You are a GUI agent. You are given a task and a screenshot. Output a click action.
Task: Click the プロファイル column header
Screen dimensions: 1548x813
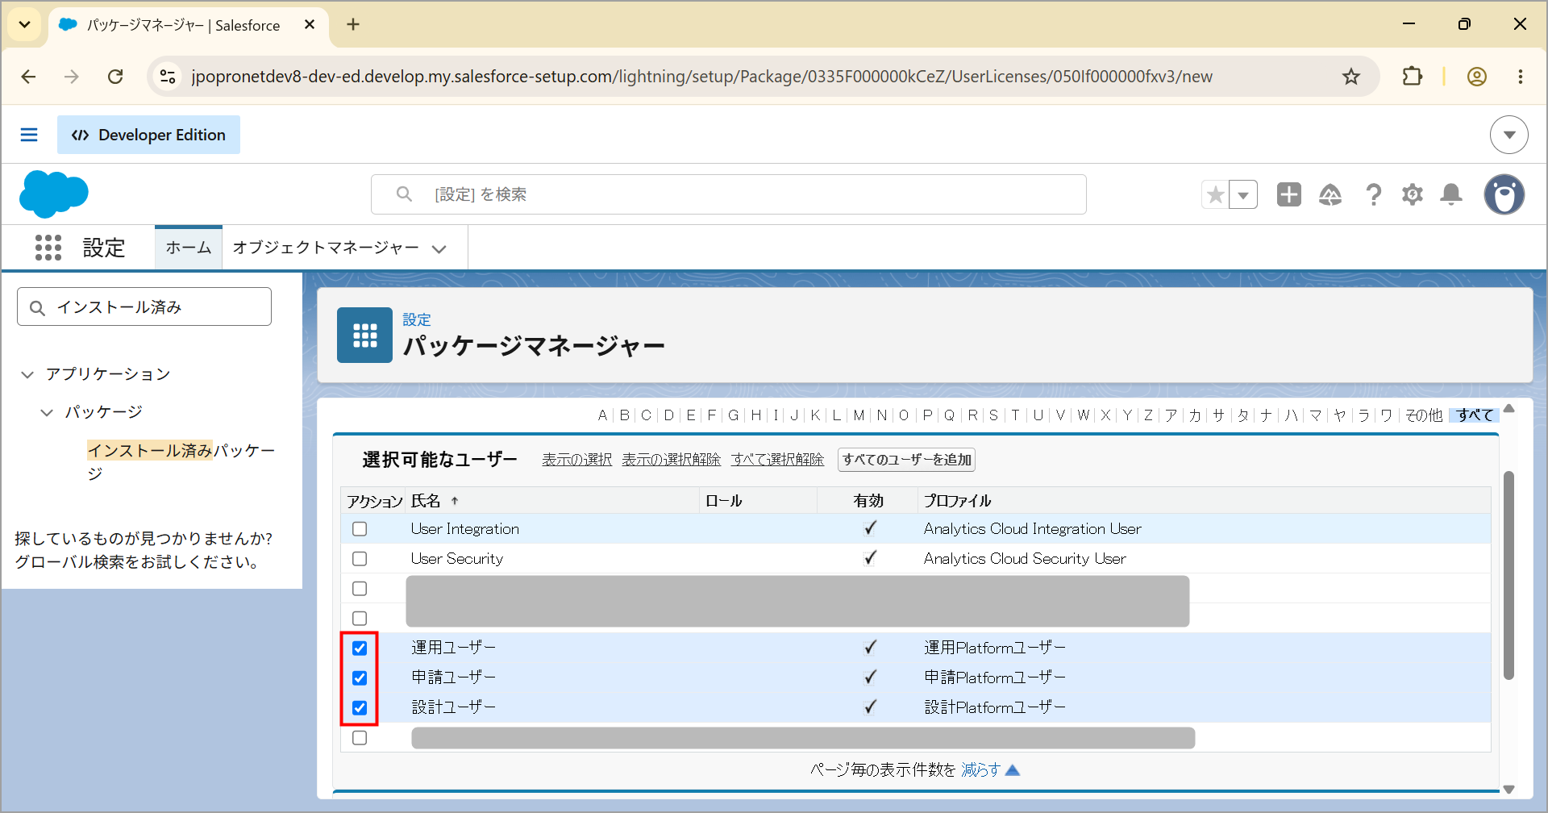point(957,501)
